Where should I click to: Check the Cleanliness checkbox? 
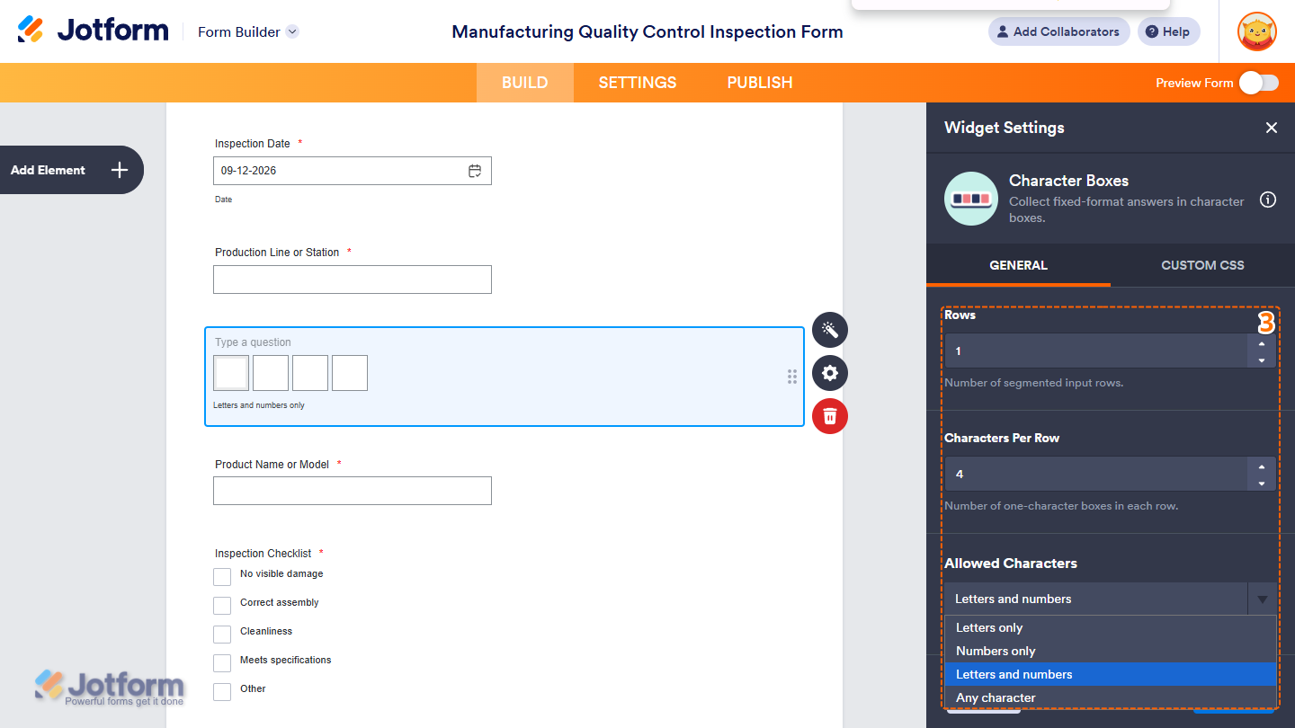coord(222,634)
